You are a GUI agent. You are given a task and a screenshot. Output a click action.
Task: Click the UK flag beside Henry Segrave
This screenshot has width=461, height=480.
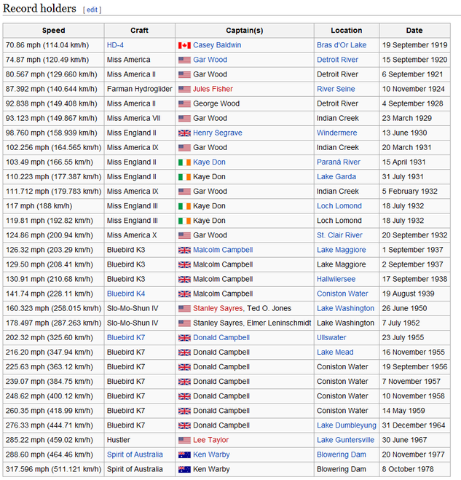tap(184, 133)
